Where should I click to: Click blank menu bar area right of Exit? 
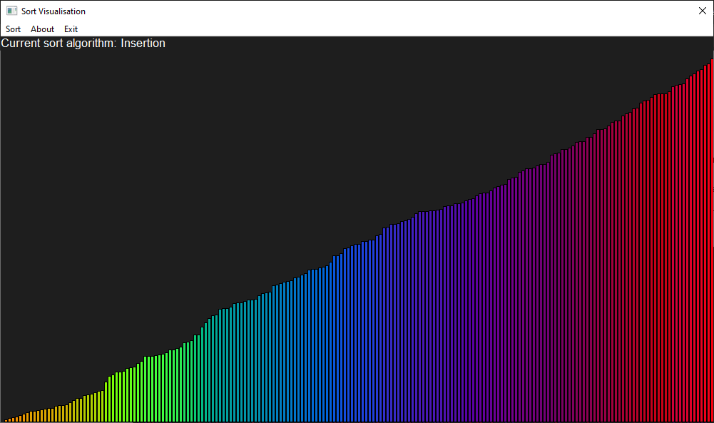357,29
